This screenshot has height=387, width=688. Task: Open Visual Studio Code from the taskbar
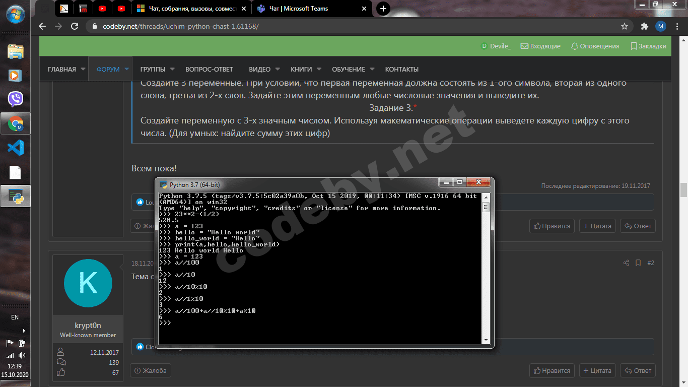coord(15,148)
